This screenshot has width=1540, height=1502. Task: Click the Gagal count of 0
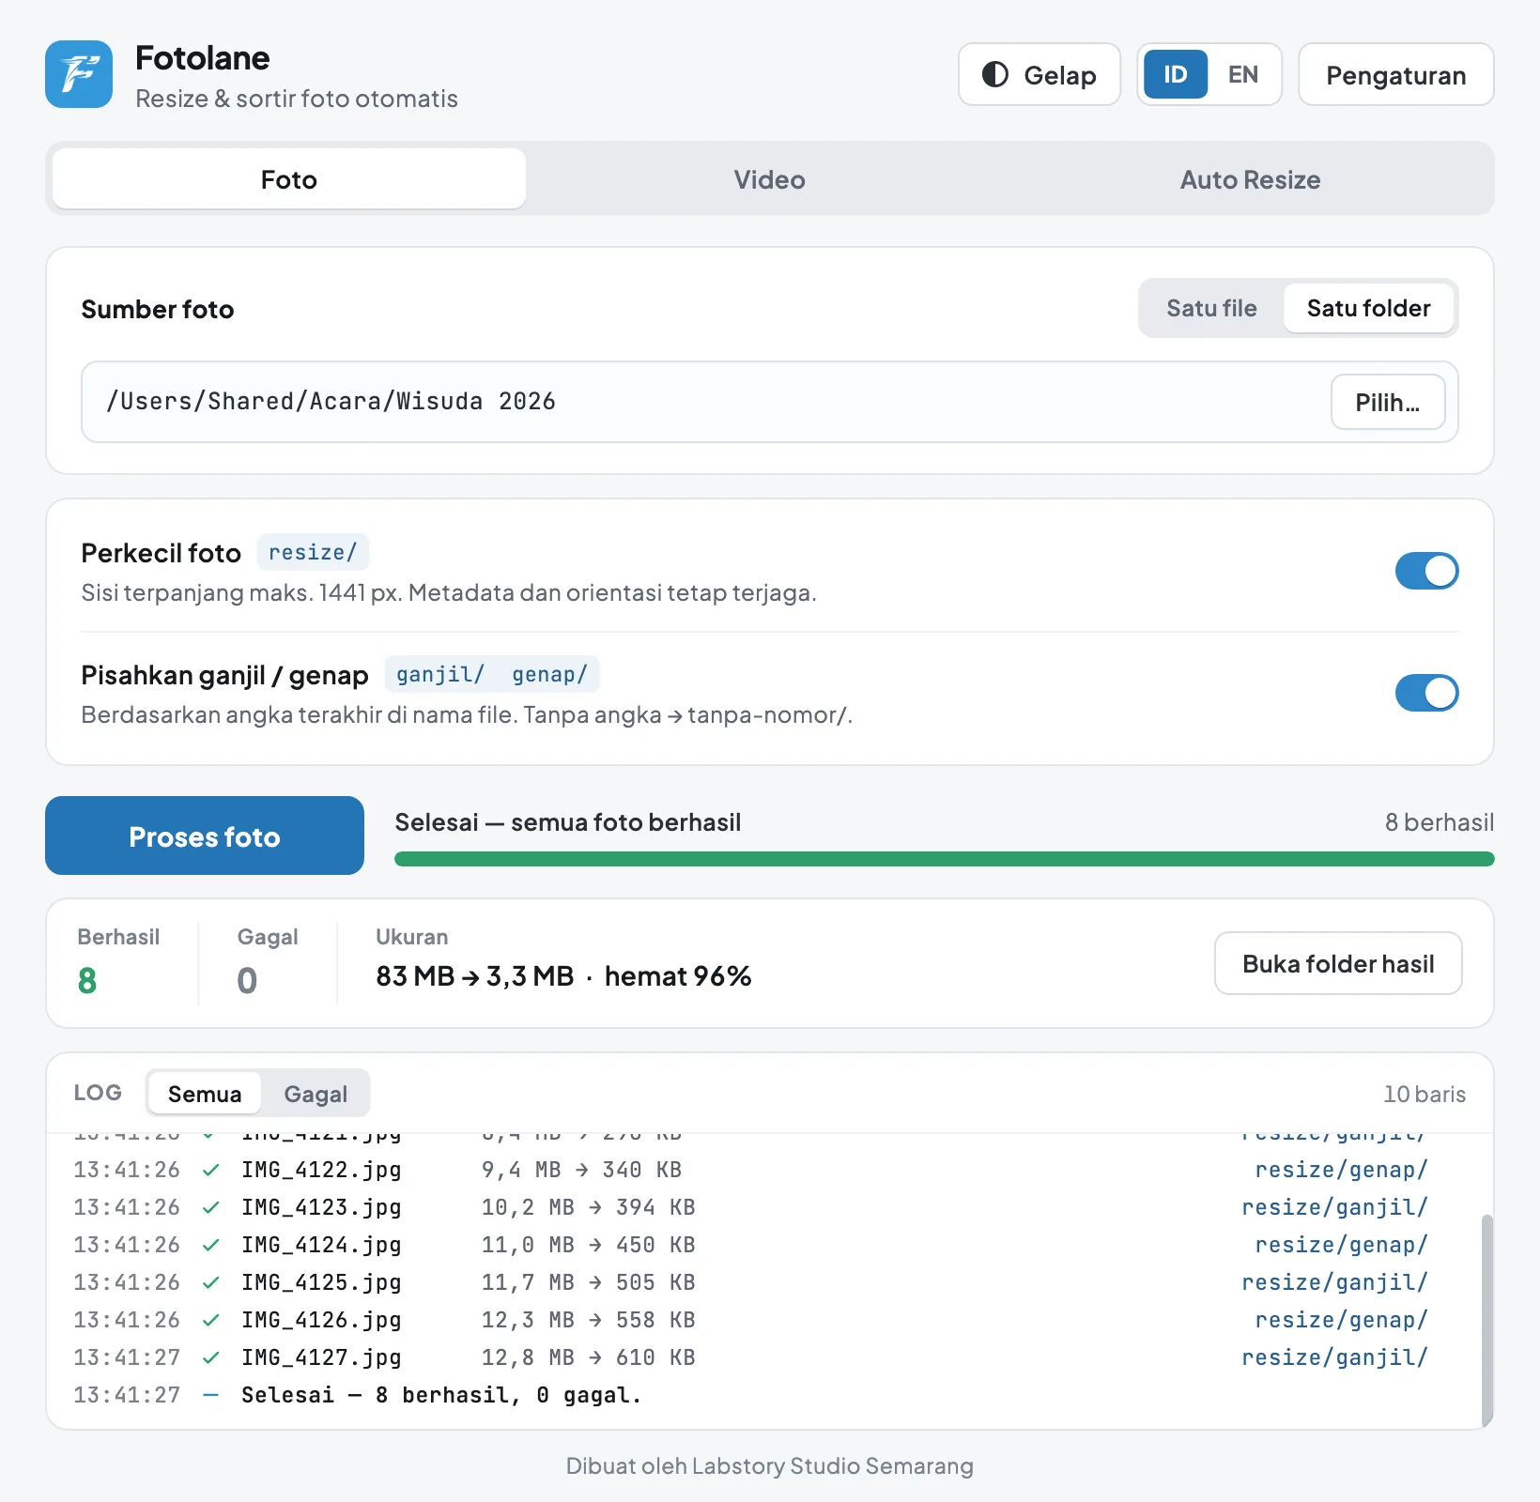(x=247, y=980)
